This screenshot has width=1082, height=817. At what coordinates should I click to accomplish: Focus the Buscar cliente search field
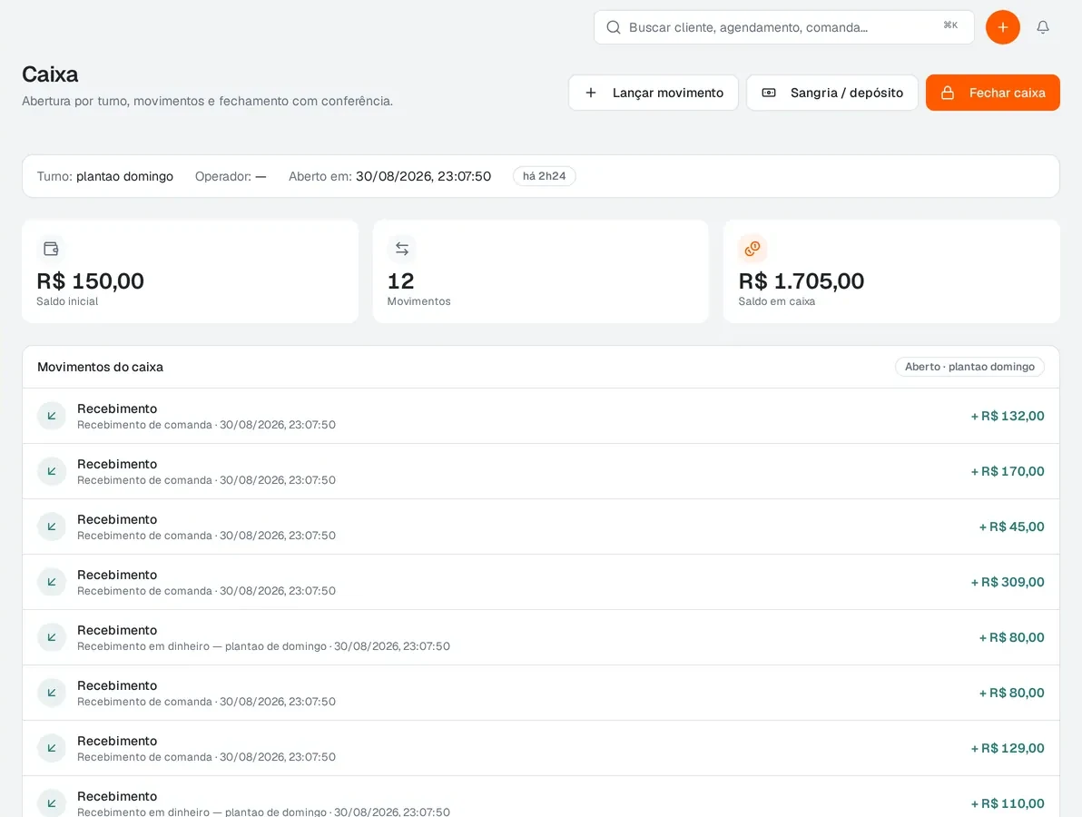tap(784, 27)
